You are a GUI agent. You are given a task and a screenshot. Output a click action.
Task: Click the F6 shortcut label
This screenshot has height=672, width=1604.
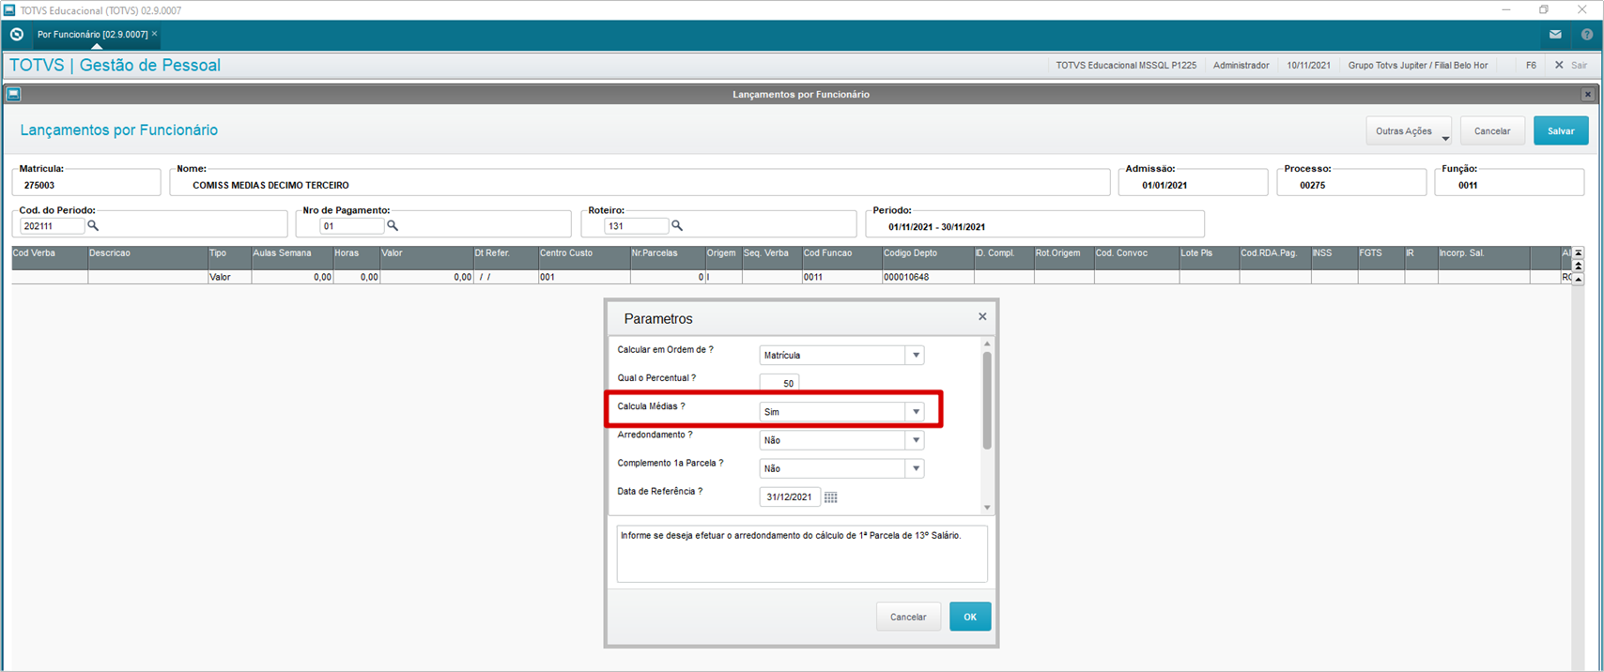(1531, 66)
